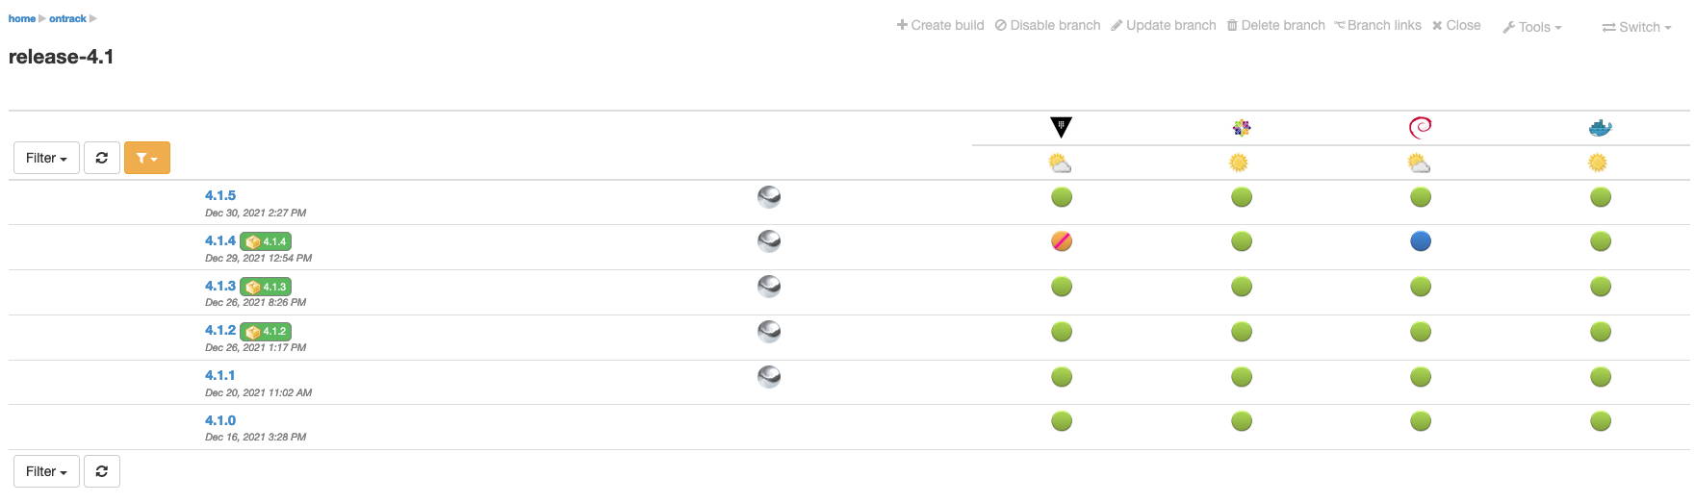The image size is (1695, 503).
Task: Click the CentOS validation stamp icon
Action: [1242, 127]
